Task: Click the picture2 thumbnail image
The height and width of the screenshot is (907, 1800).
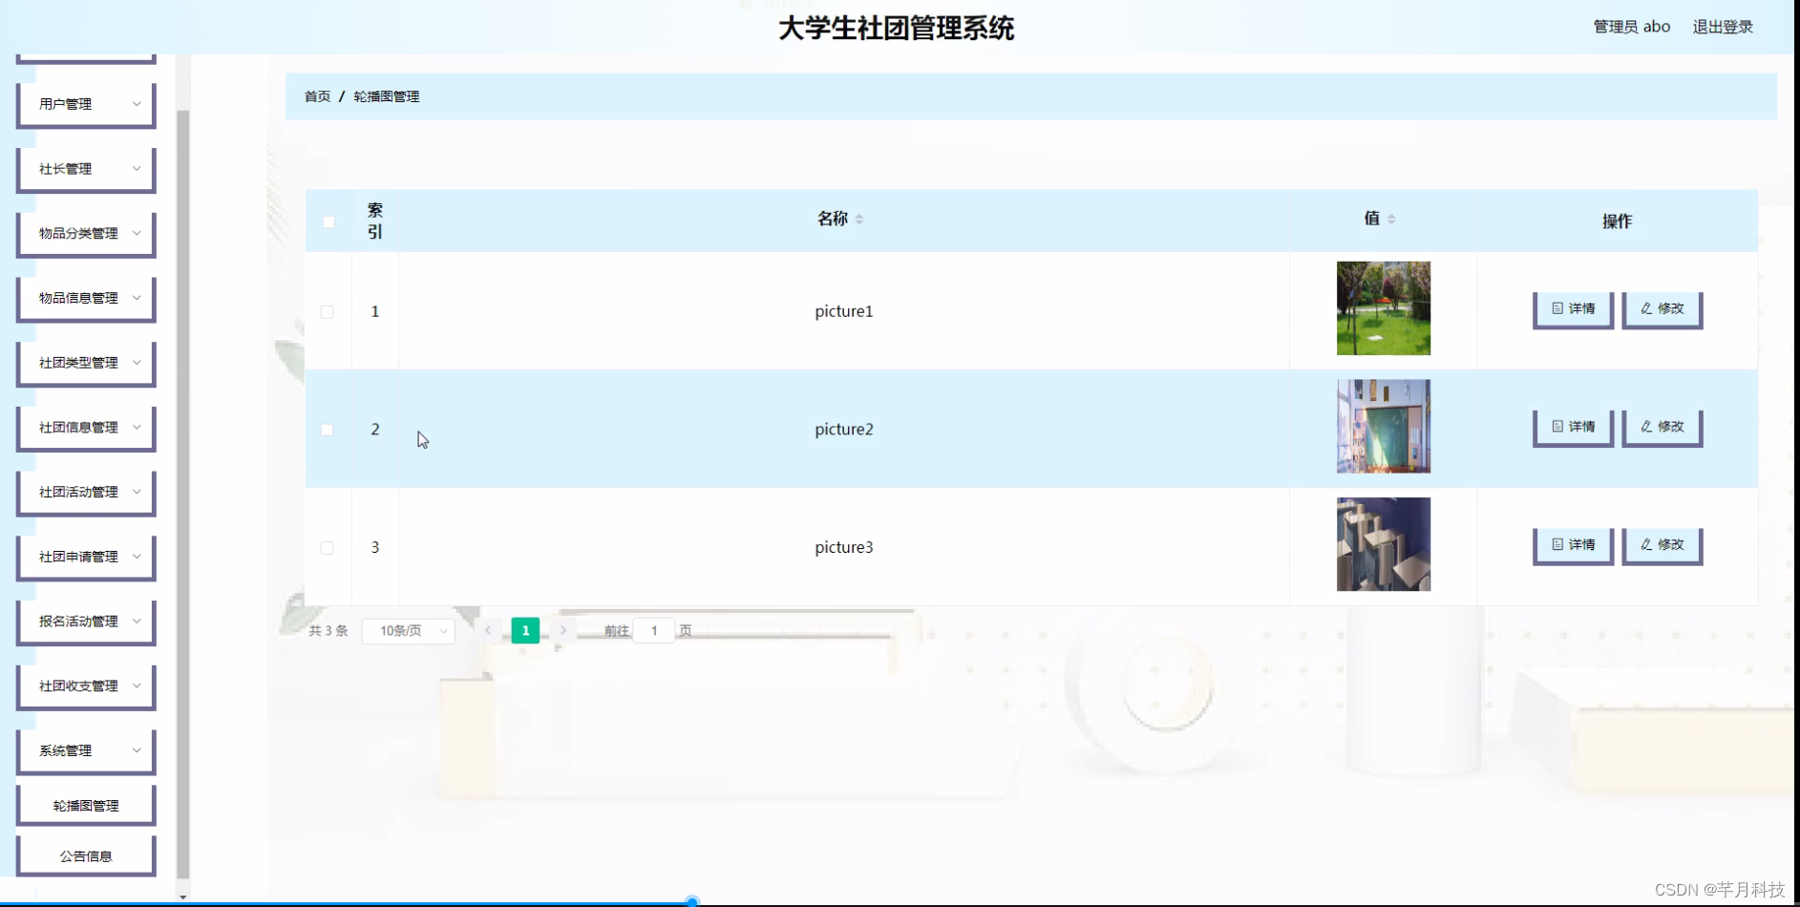Action: click(x=1383, y=427)
